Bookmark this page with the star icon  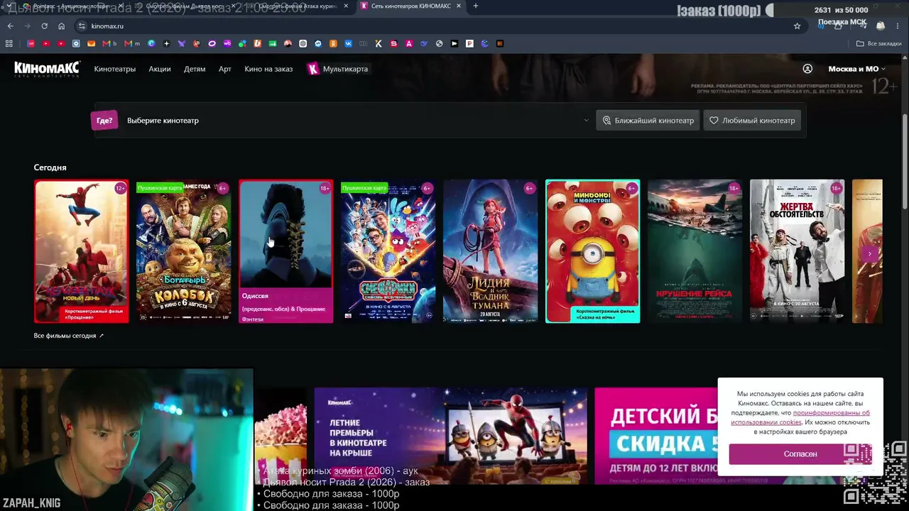(797, 26)
